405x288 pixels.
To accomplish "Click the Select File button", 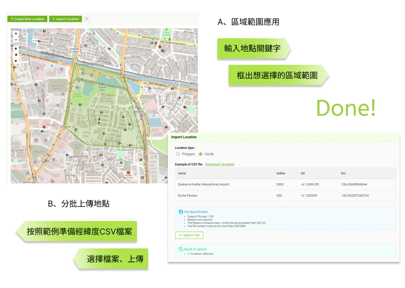I will (x=189, y=235).
